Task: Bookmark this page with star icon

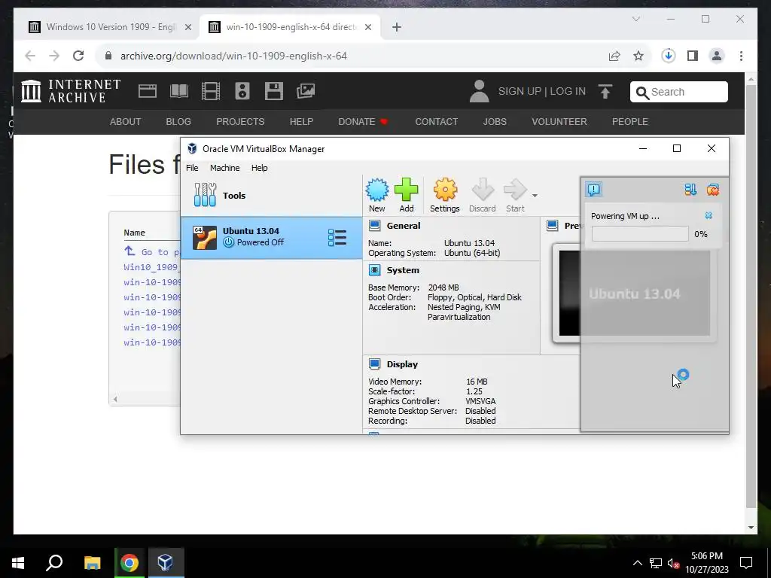Action: (x=638, y=56)
